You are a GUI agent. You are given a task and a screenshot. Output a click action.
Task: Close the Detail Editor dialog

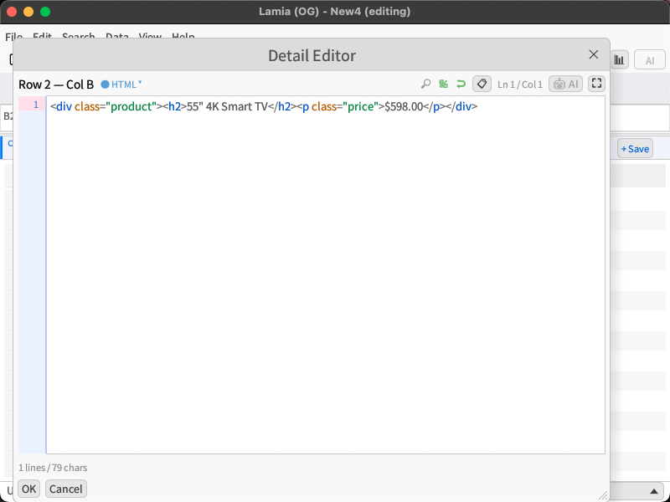(x=593, y=54)
